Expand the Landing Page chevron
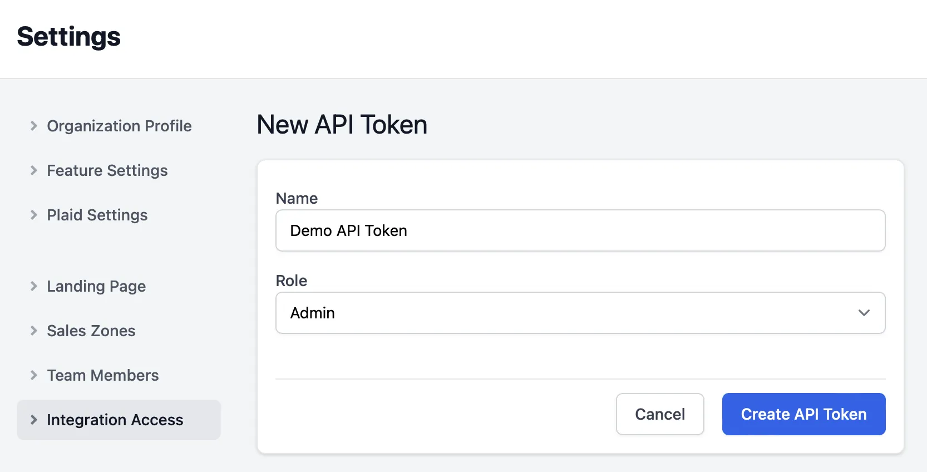927x472 pixels. coord(34,286)
